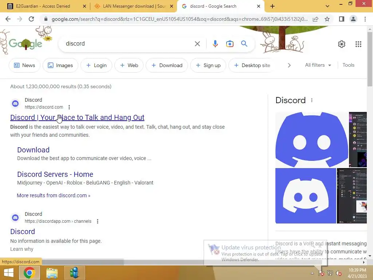Search by image with the camera icon
Image resolution: width=373 pixels, height=280 pixels.
[x=229, y=44]
